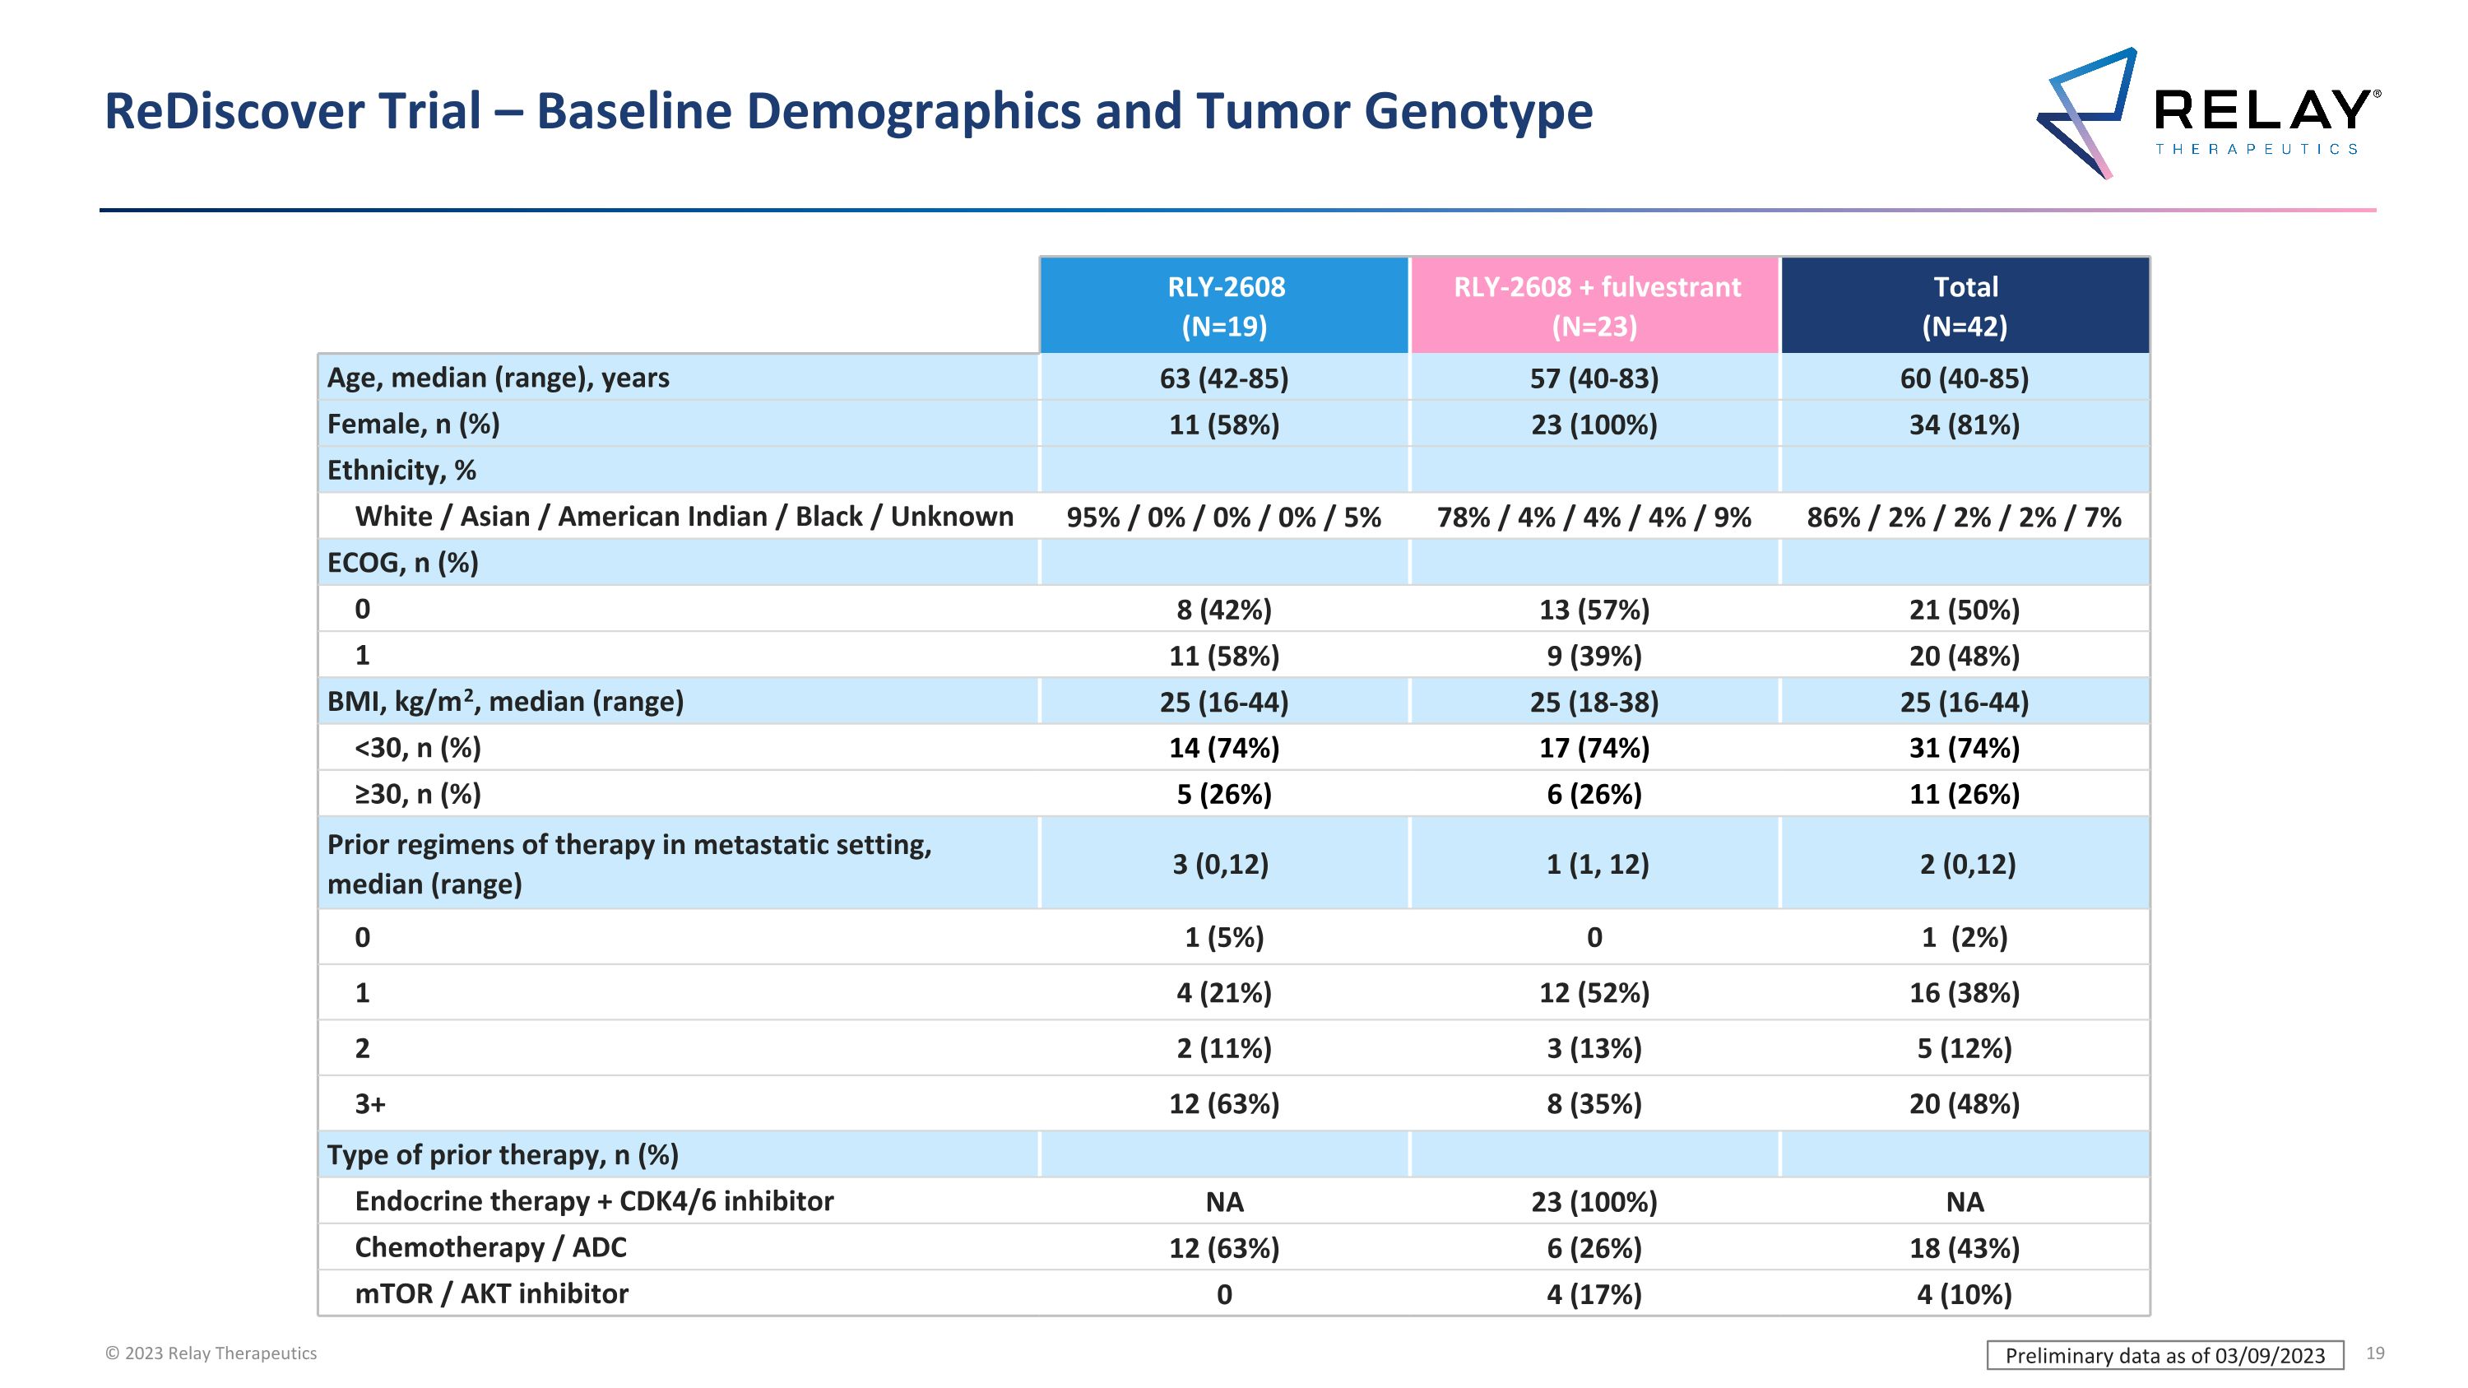
Task: Click the Ethnicity, % section row
Action: 401,471
